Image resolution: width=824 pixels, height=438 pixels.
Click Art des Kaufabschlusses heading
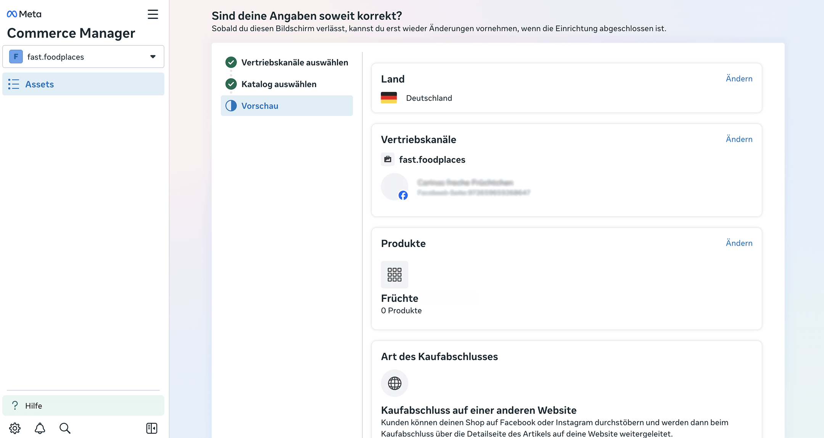click(x=439, y=357)
